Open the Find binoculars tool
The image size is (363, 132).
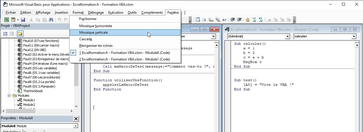point(51,20)
